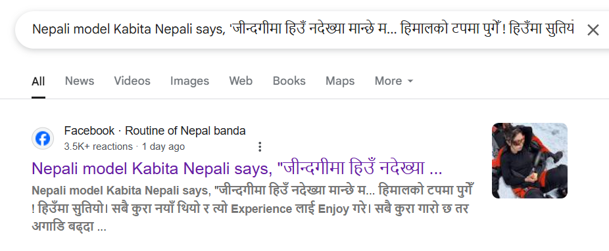Click the "3.5K+ reactions" text

coord(98,147)
